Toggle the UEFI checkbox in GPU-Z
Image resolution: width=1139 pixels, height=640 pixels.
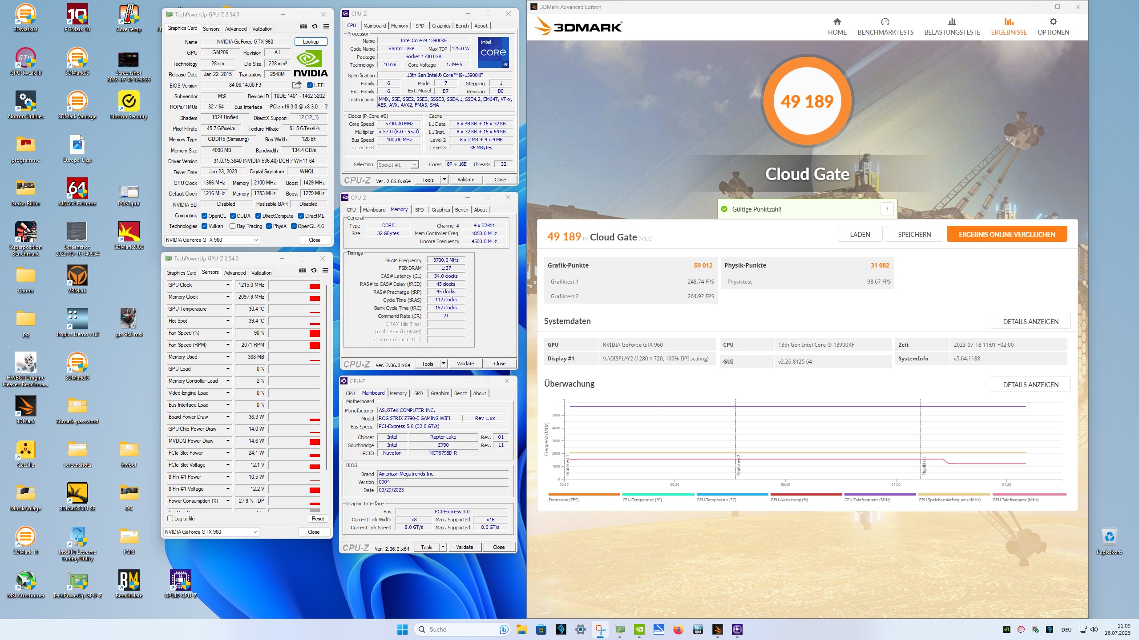tap(310, 85)
